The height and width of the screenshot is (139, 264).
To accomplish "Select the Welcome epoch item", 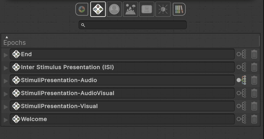I will click(x=122, y=119).
